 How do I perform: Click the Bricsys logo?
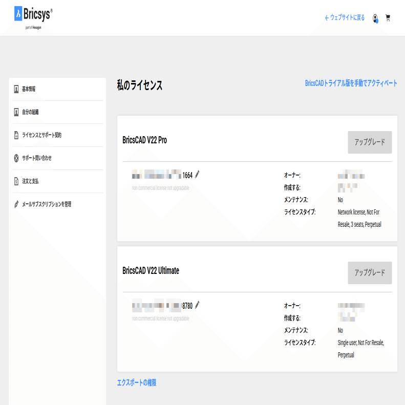(33, 17)
